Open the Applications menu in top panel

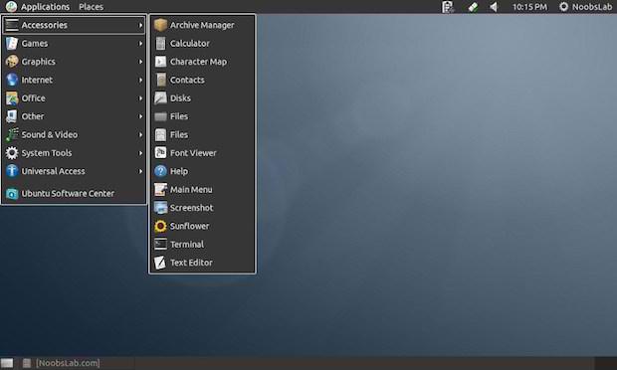click(x=38, y=7)
